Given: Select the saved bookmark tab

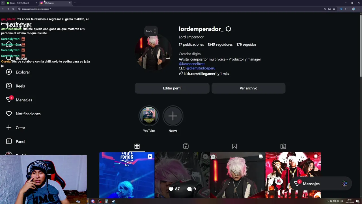Looking at the screenshot, I should tap(234, 146).
